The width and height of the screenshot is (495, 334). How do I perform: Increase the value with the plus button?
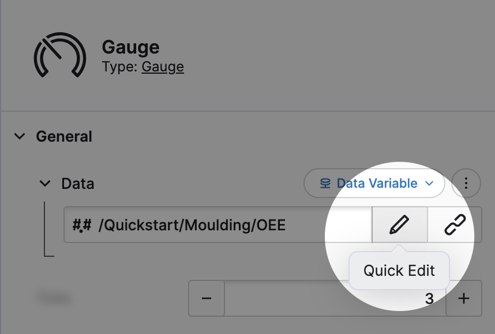click(464, 298)
